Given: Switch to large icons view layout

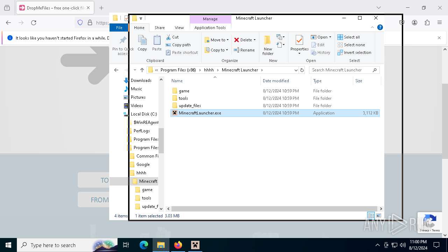Looking at the screenshot, I should pos(378,216).
